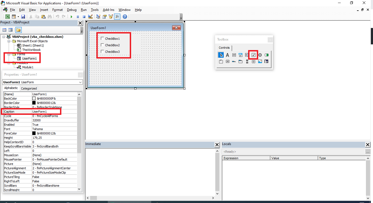Viewport: 373px width, 203px height.
Task: Tick CheckBox1 on the UserForm
Action: [102, 38]
